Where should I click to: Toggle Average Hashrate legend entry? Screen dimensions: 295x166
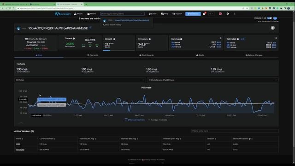pos(158,120)
